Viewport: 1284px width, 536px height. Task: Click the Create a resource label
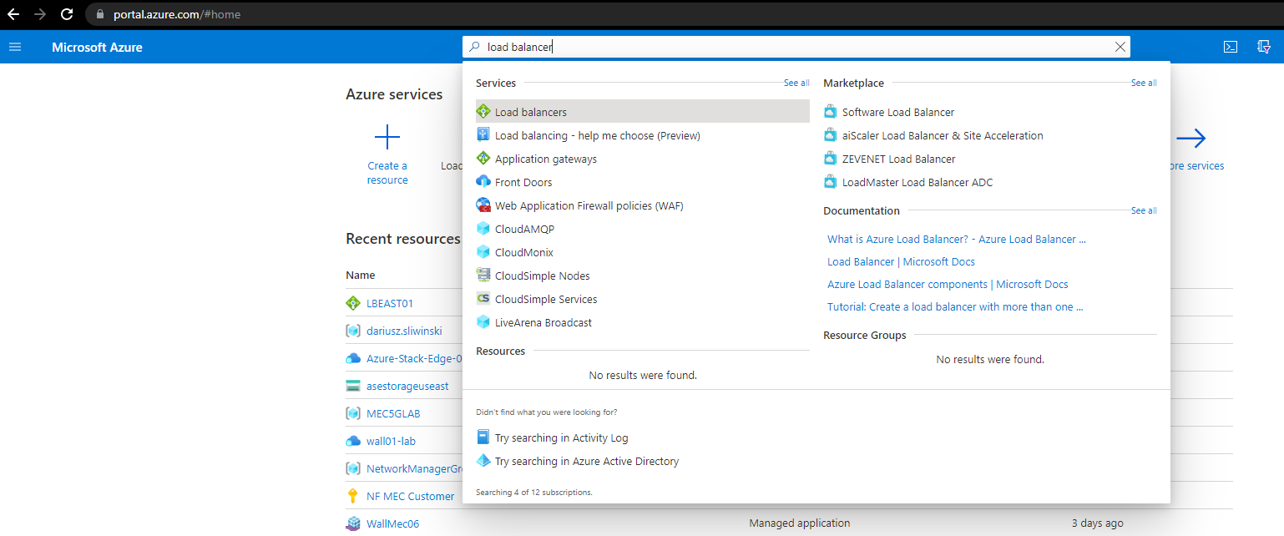click(387, 173)
